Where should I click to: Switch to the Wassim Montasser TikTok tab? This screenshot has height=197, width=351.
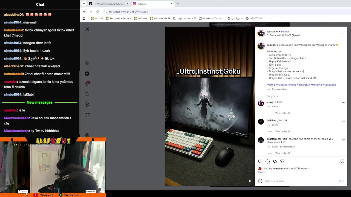109,4
